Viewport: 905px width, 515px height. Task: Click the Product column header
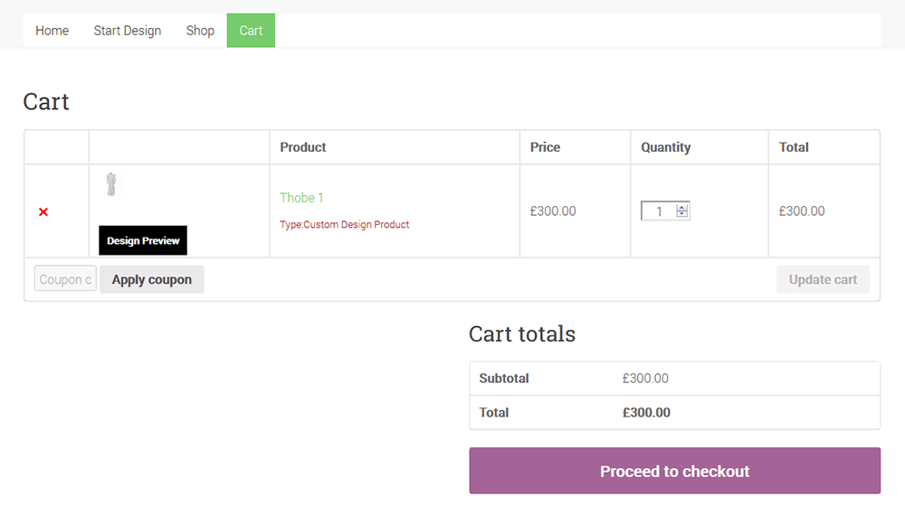point(303,147)
